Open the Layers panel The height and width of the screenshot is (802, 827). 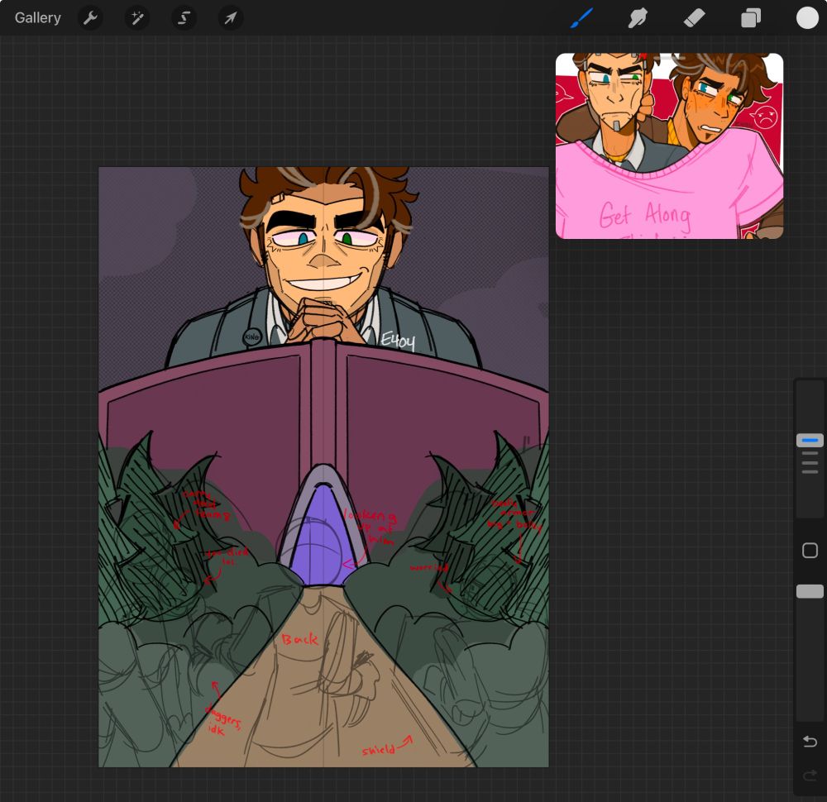(x=751, y=18)
